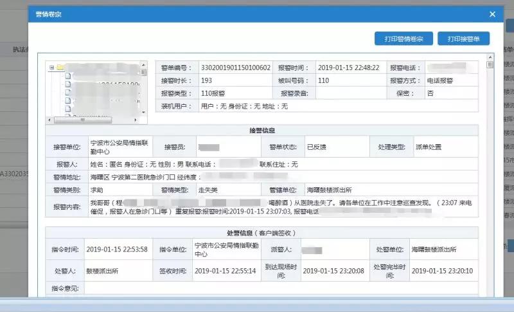Click the tree panel horizontal scroll right arrow
This screenshot has height=312, width=514.
coord(136,120)
